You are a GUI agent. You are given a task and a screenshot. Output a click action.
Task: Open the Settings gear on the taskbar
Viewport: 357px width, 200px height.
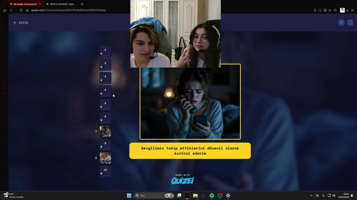[x=228, y=196]
